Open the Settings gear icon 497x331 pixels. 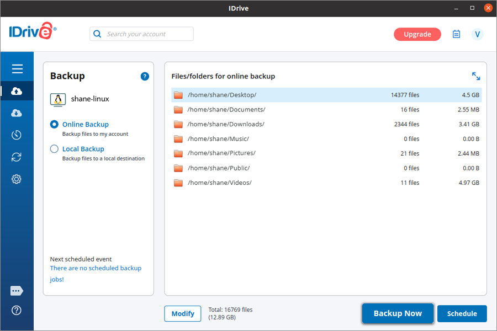pyautogui.click(x=17, y=179)
